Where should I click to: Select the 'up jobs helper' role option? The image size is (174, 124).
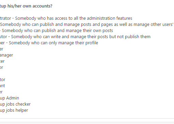coord(14,110)
